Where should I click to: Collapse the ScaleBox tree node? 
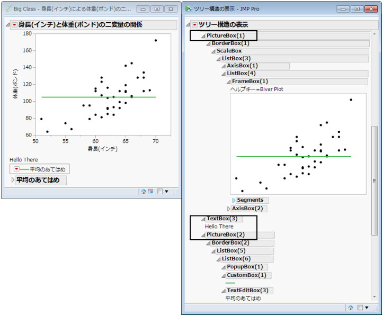coord(213,51)
